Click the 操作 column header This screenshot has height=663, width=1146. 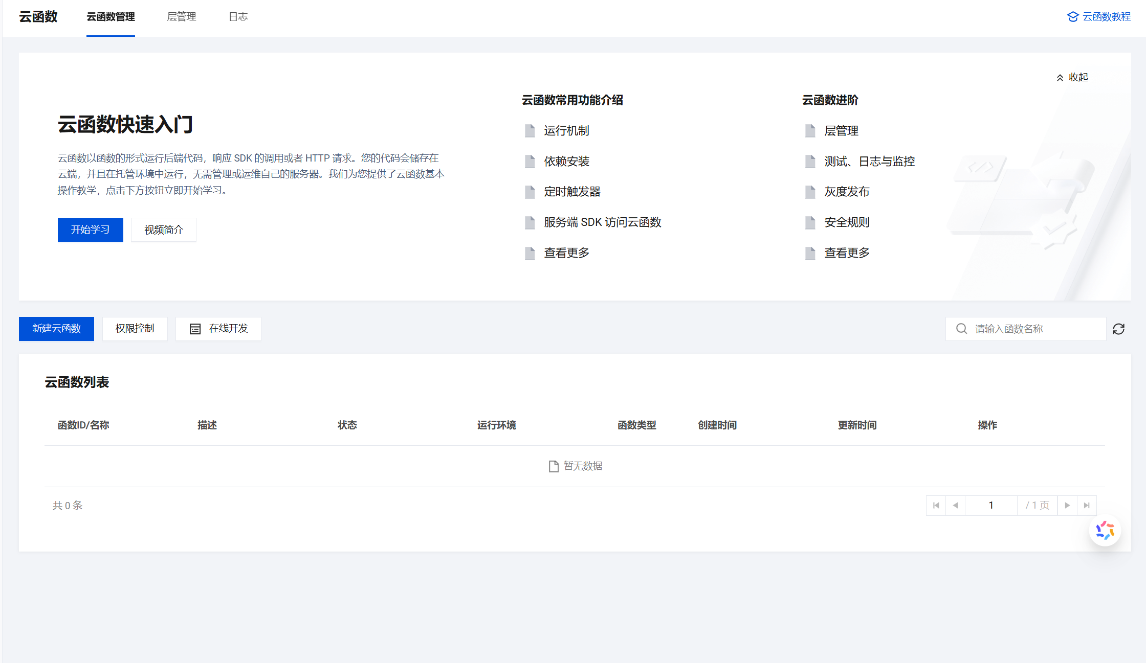coord(987,425)
